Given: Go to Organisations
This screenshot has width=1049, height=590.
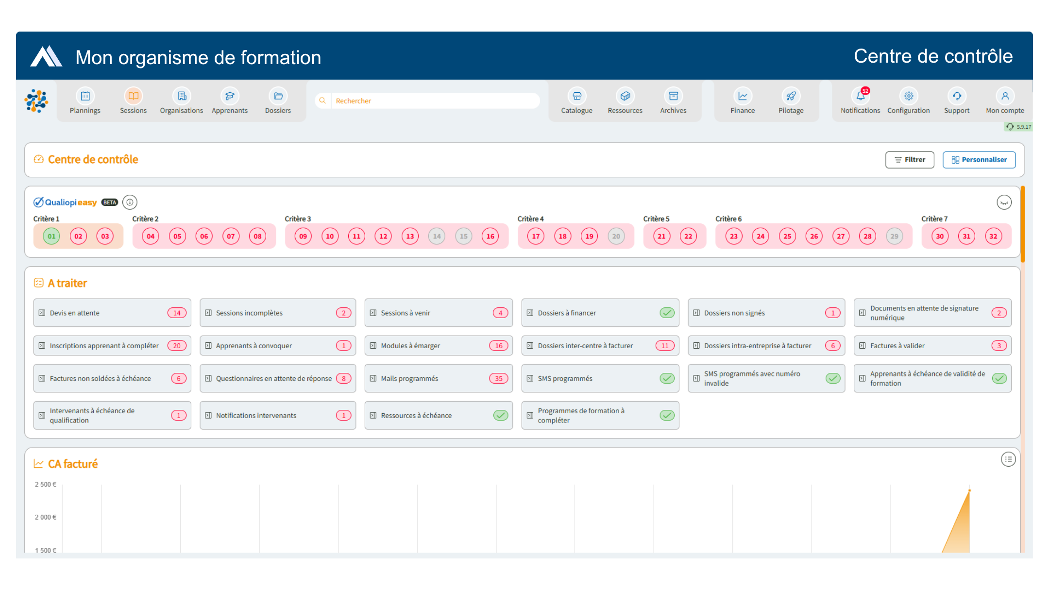Looking at the screenshot, I should pos(182,101).
